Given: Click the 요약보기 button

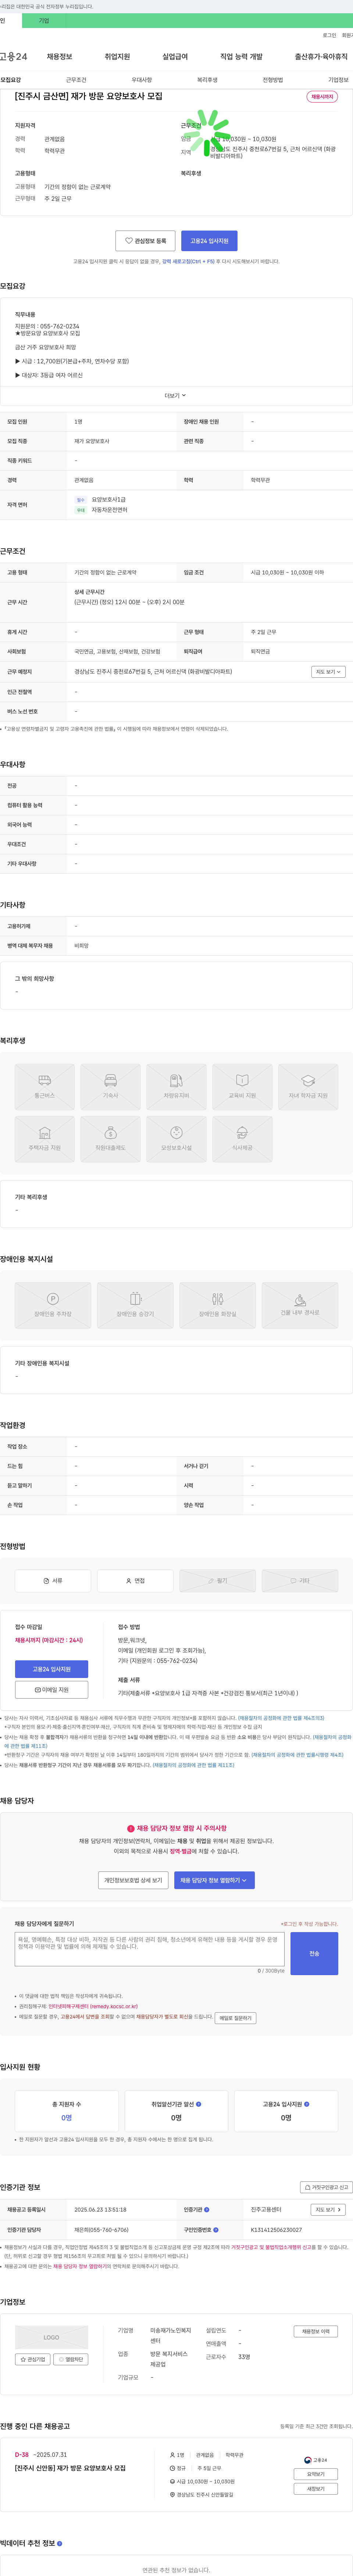Looking at the screenshot, I should [x=316, y=2474].
